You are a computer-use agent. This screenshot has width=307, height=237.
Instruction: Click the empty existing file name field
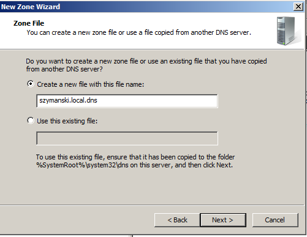pyautogui.click(x=127, y=138)
